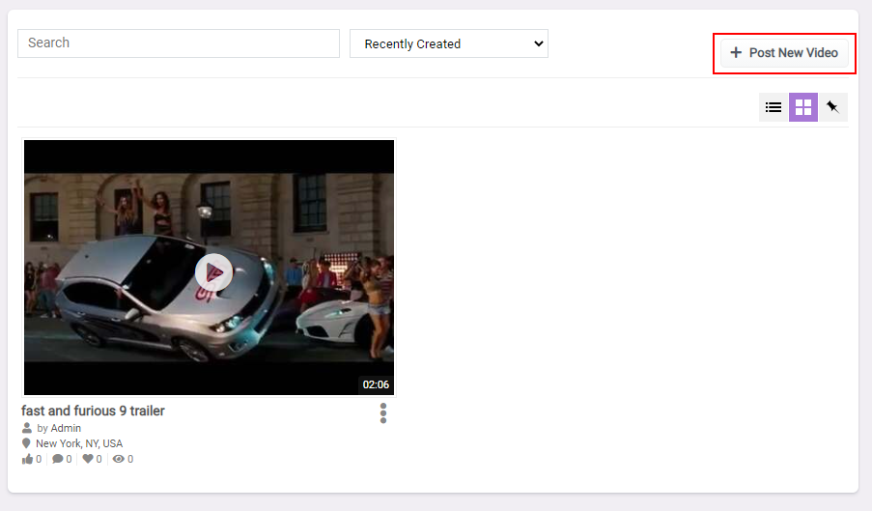Click the New York, NY, USA location
This screenshot has width=872, height=511.
pyautogui.click(x=79, y=443)
